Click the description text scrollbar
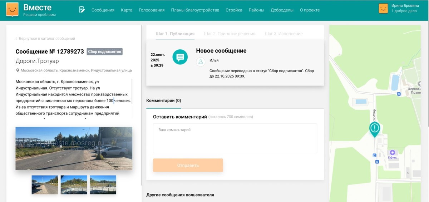This screenshot has width=429, height=202. click(132, 92)
